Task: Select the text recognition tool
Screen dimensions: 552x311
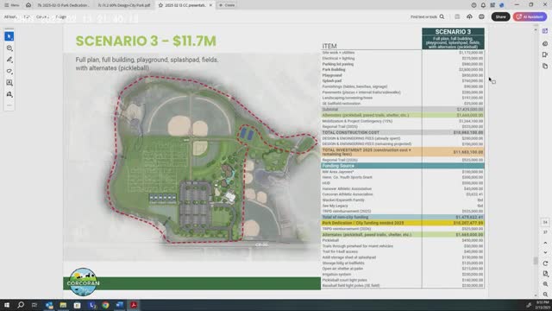Action: pos(9,83)
